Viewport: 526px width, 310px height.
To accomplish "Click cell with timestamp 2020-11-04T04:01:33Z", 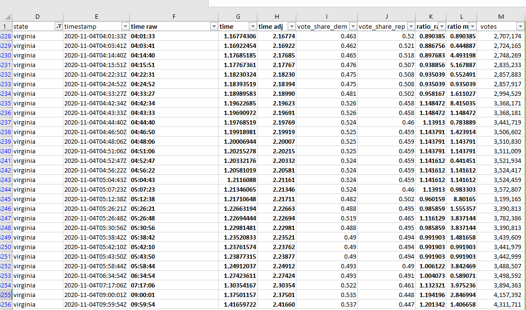I will point(96,36).
